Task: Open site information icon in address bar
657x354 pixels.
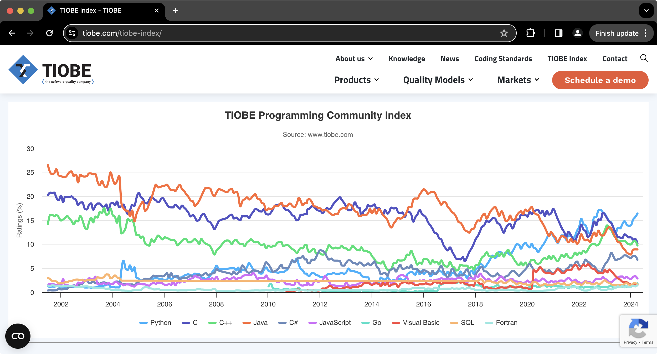Action: [x=72, y=33]
